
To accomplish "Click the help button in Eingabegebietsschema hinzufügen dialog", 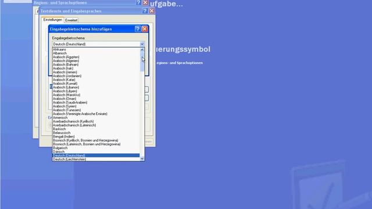I will 138,29.
